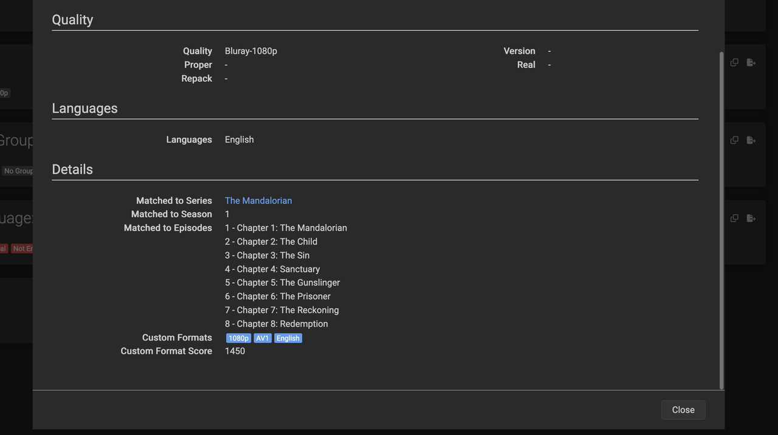Click the Version field label
778x435 pixels.
[x=520, y=51]
